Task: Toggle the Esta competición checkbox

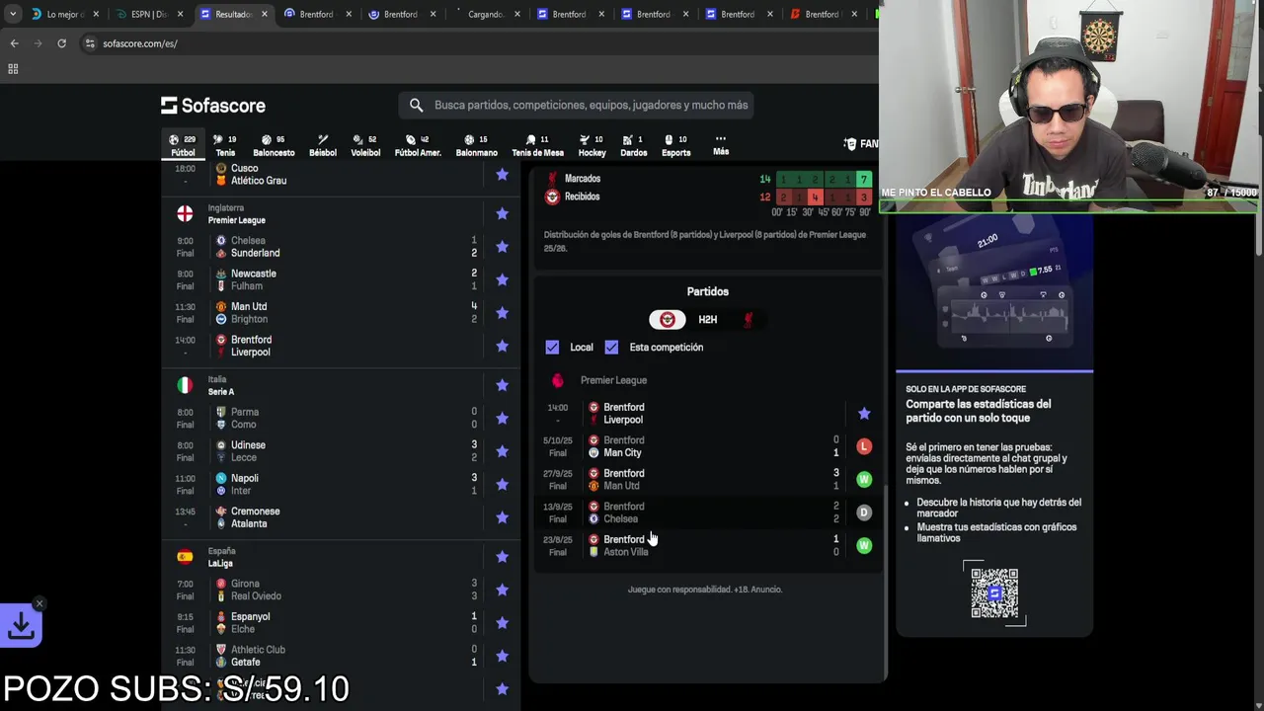Action: tap(611, 347)
